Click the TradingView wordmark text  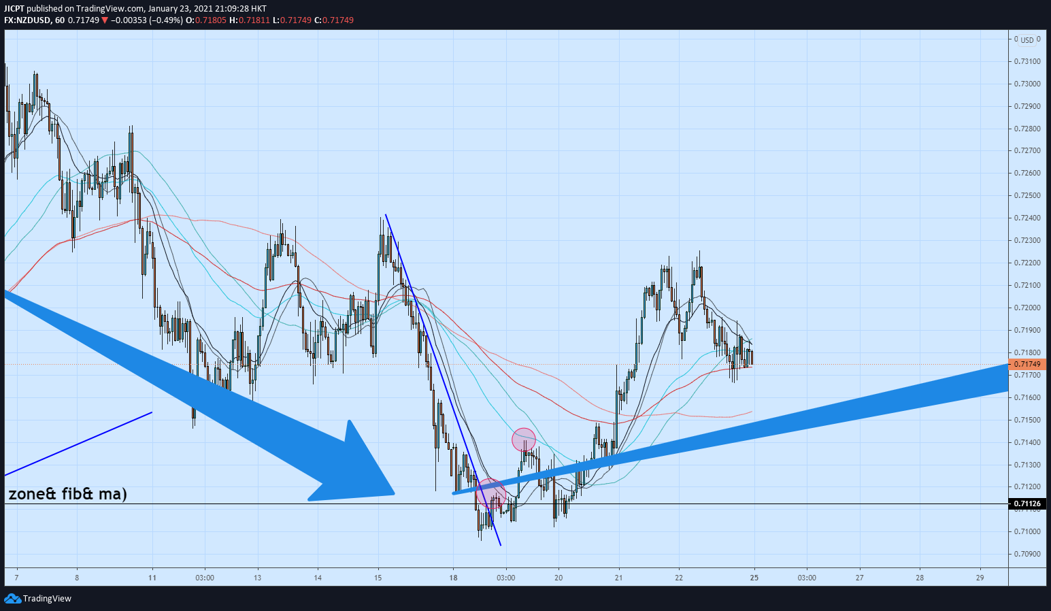pos(47,599)
